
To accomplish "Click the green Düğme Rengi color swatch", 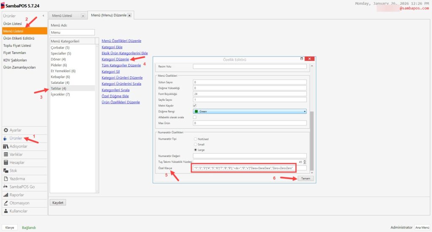I will point(197,111).
